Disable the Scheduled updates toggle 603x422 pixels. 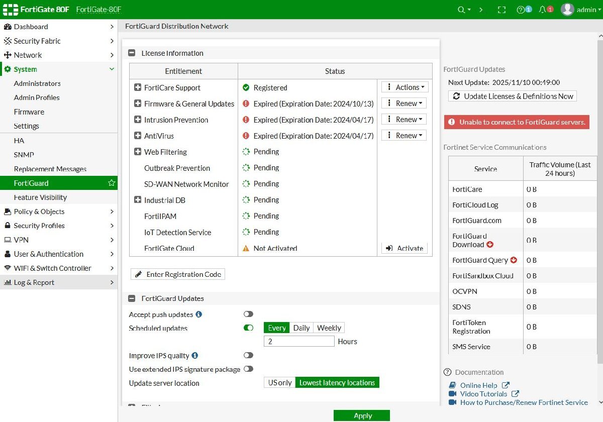[248, 328]
